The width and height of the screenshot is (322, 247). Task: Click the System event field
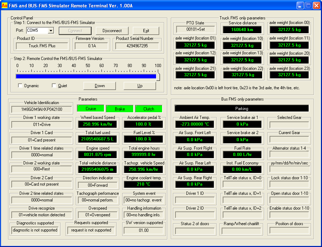coord(143,200)
